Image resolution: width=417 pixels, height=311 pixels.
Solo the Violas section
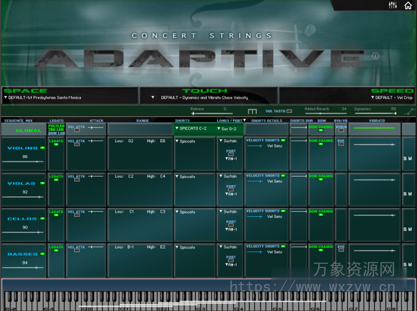[x=405, y=194]
